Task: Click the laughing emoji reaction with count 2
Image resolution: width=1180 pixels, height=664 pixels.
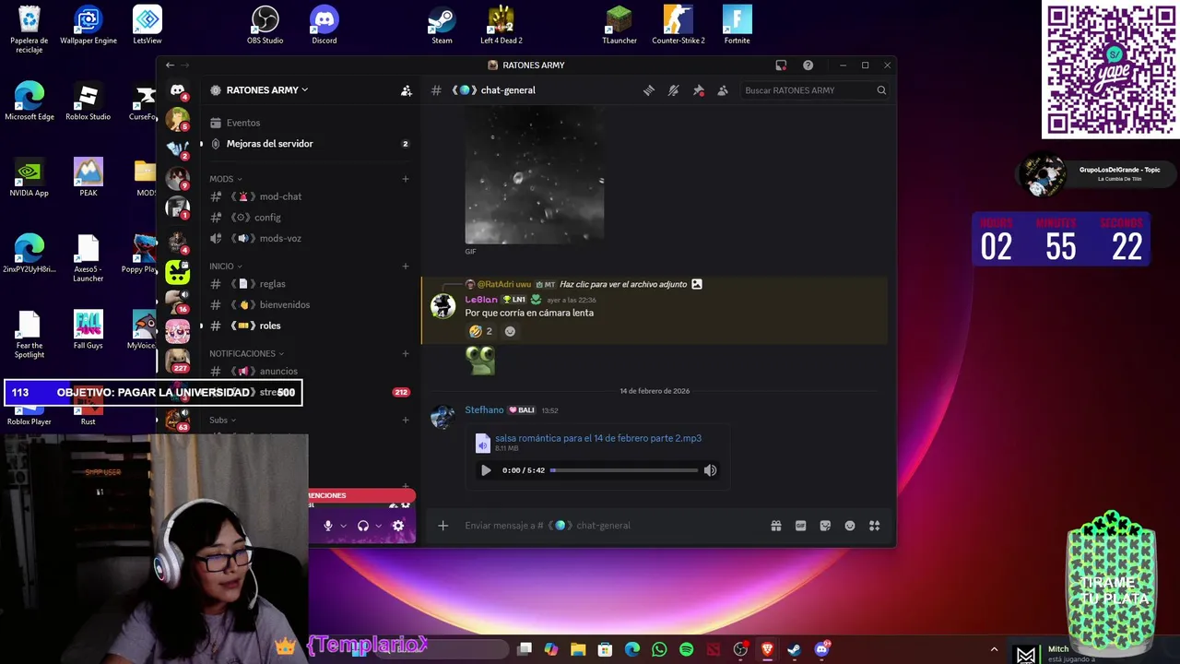Action: click(x=480, y=331)
